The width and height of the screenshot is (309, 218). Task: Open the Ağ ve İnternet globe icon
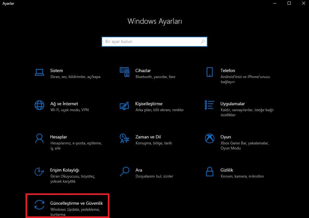pyautogui.click(x=39, y=105)
